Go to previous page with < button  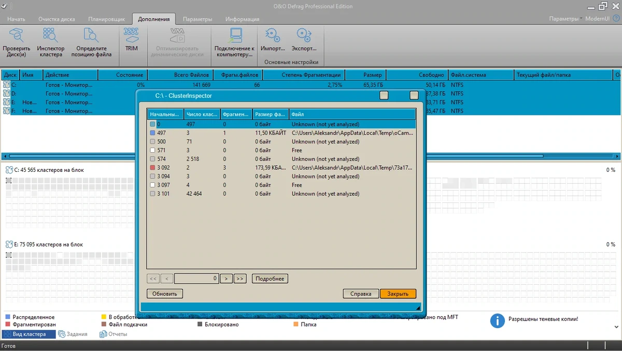click(167, 279)
